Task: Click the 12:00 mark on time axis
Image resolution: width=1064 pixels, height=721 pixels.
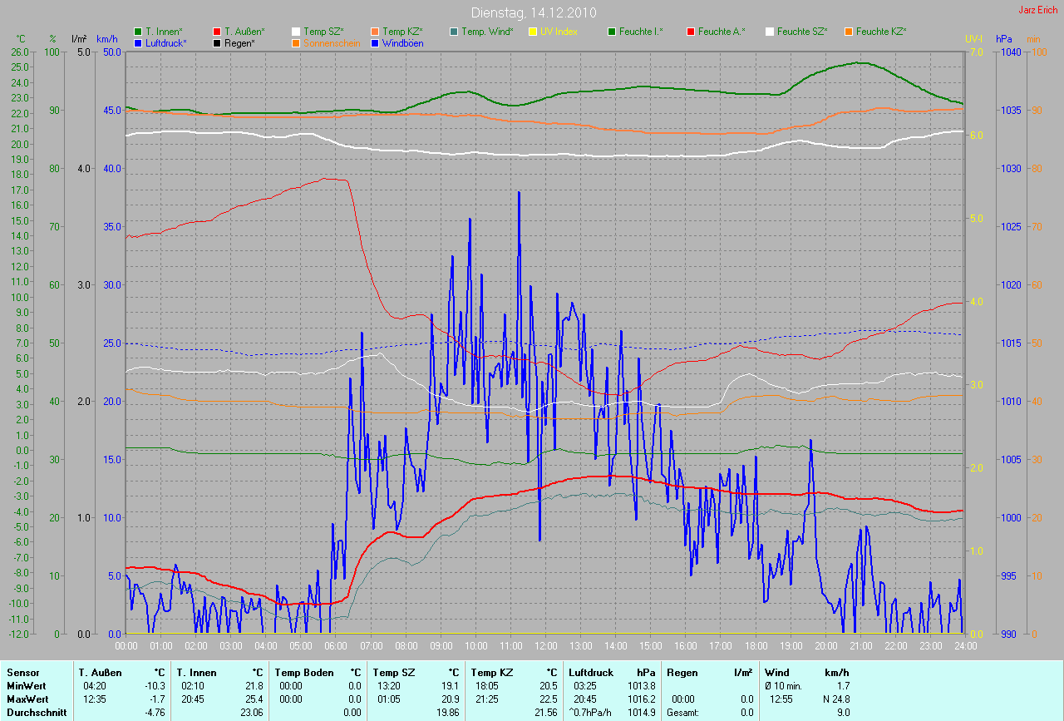Action: point(545,645)
